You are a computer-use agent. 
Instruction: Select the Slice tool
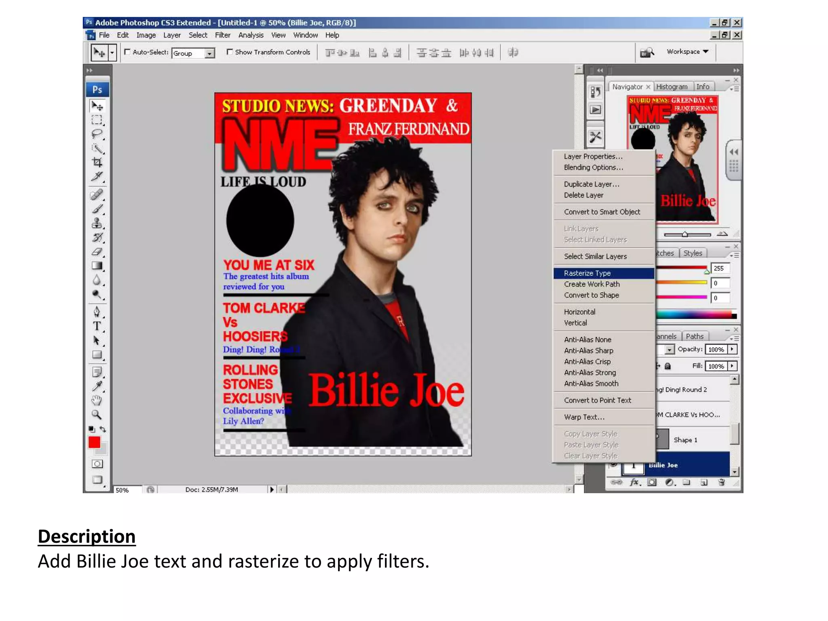pos(97,177)
